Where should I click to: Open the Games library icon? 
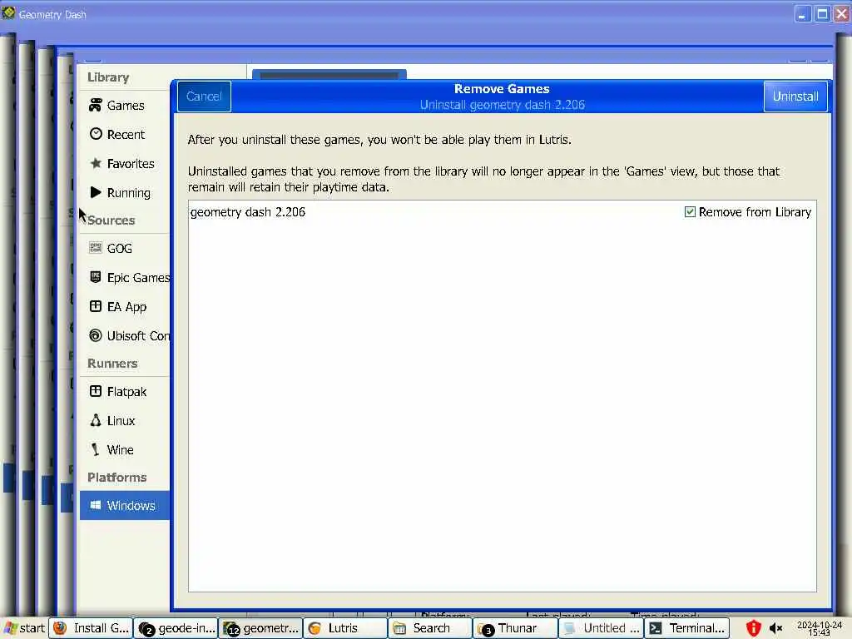pyautogui.click(x=96, y=105)
